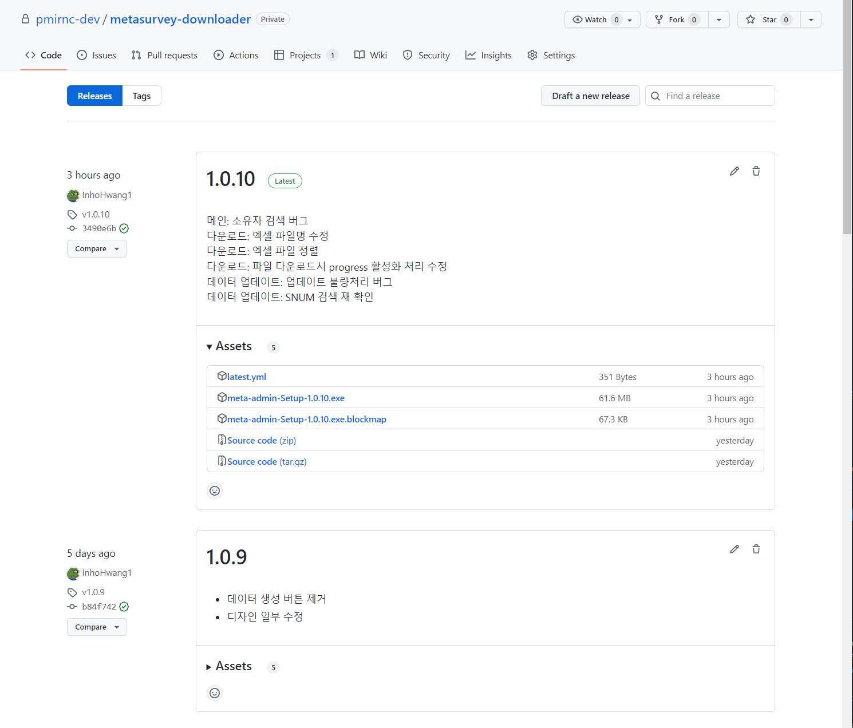This screenshot has width=853, height=728.
Task: Click the file icon beside Source code (tar.gz)
Action: (x=222, y=461)
